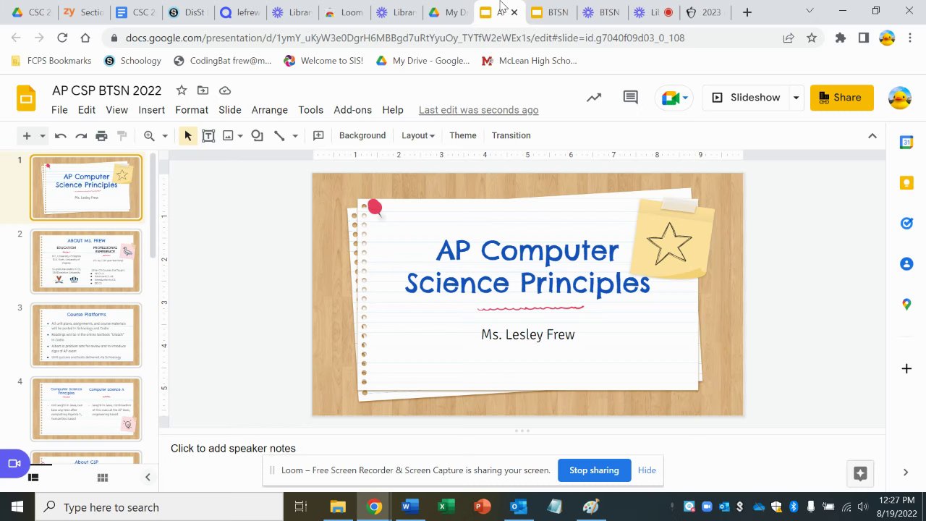Open Google Maps side panel

pos(906,305)
